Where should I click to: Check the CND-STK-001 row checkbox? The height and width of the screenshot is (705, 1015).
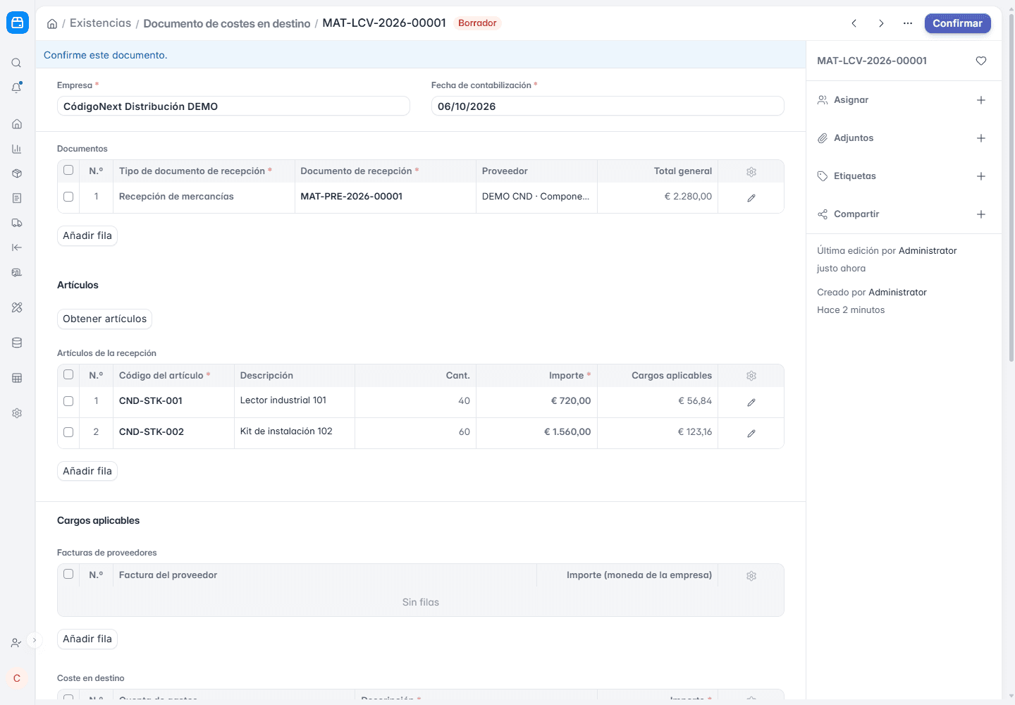(x=68, y=401)
